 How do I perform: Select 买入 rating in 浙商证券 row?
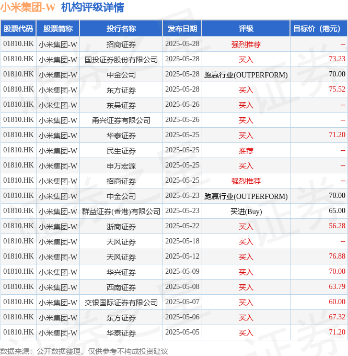[246, 227]
